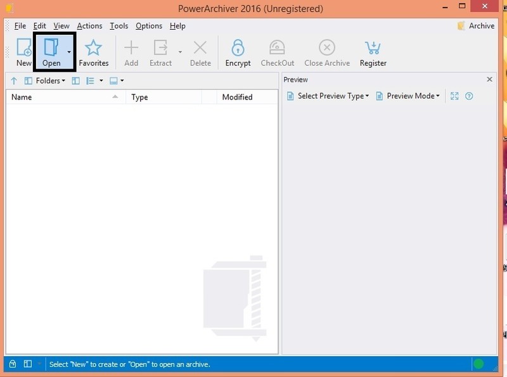This screenshot has width=507, height=377.
Task: Click the lock icon in status bar
Action: click(13, 364)
